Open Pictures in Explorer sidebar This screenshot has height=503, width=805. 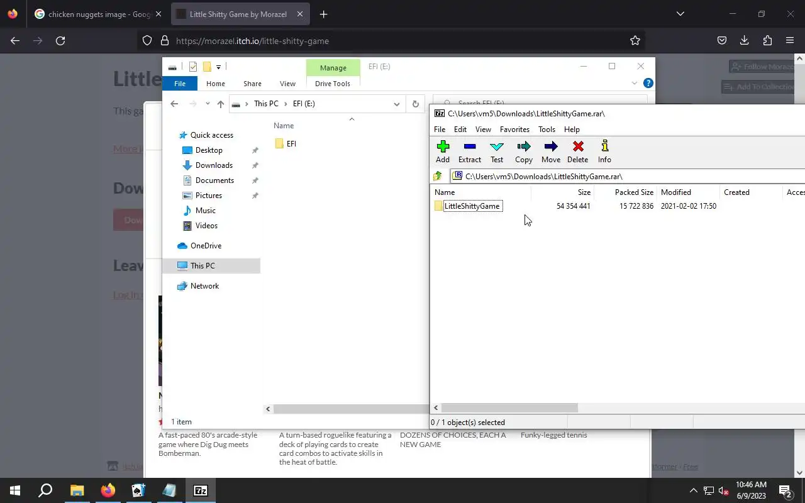[209, 196]
